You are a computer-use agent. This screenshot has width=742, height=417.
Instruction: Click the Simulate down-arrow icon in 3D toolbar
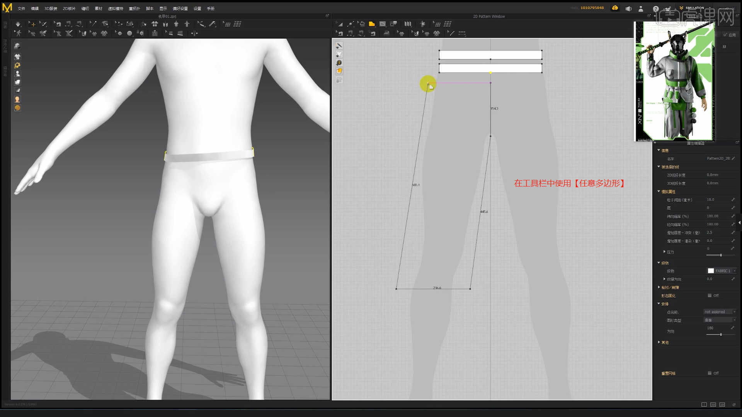click(18, 24)
